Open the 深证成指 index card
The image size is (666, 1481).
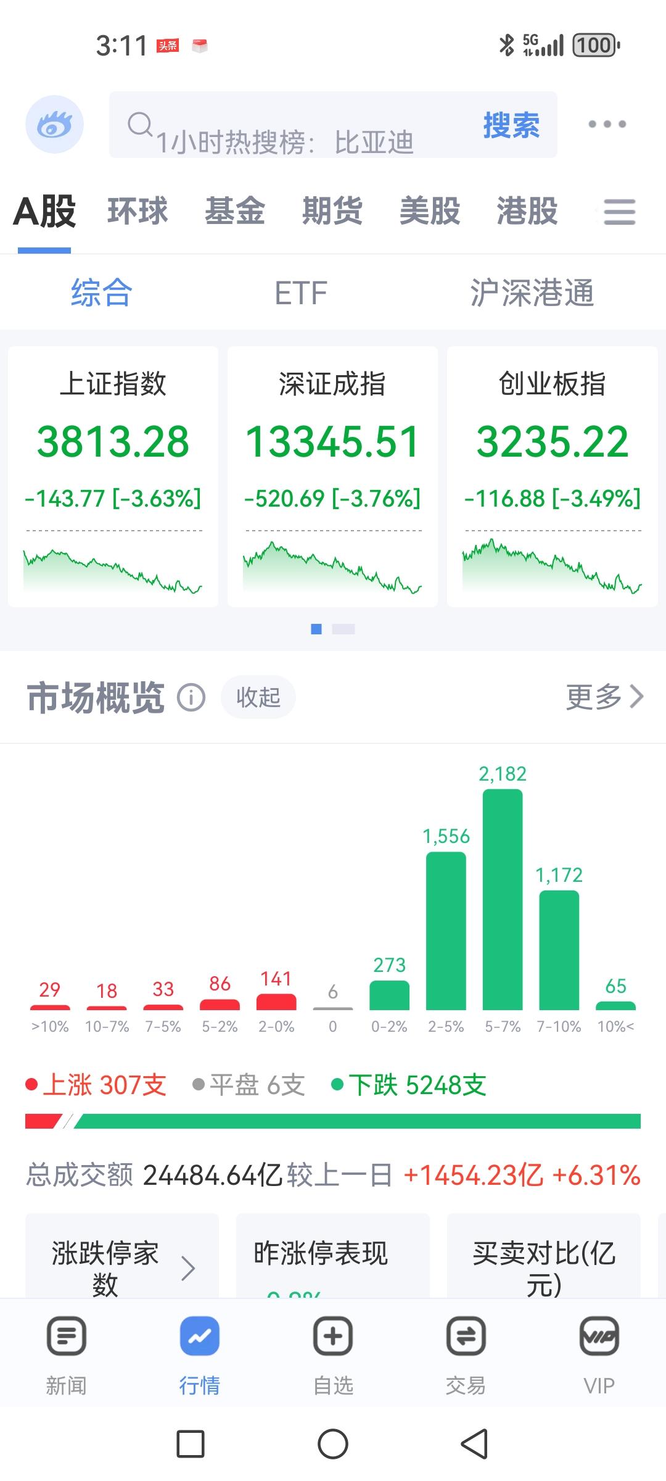click(x=332, y=476)
